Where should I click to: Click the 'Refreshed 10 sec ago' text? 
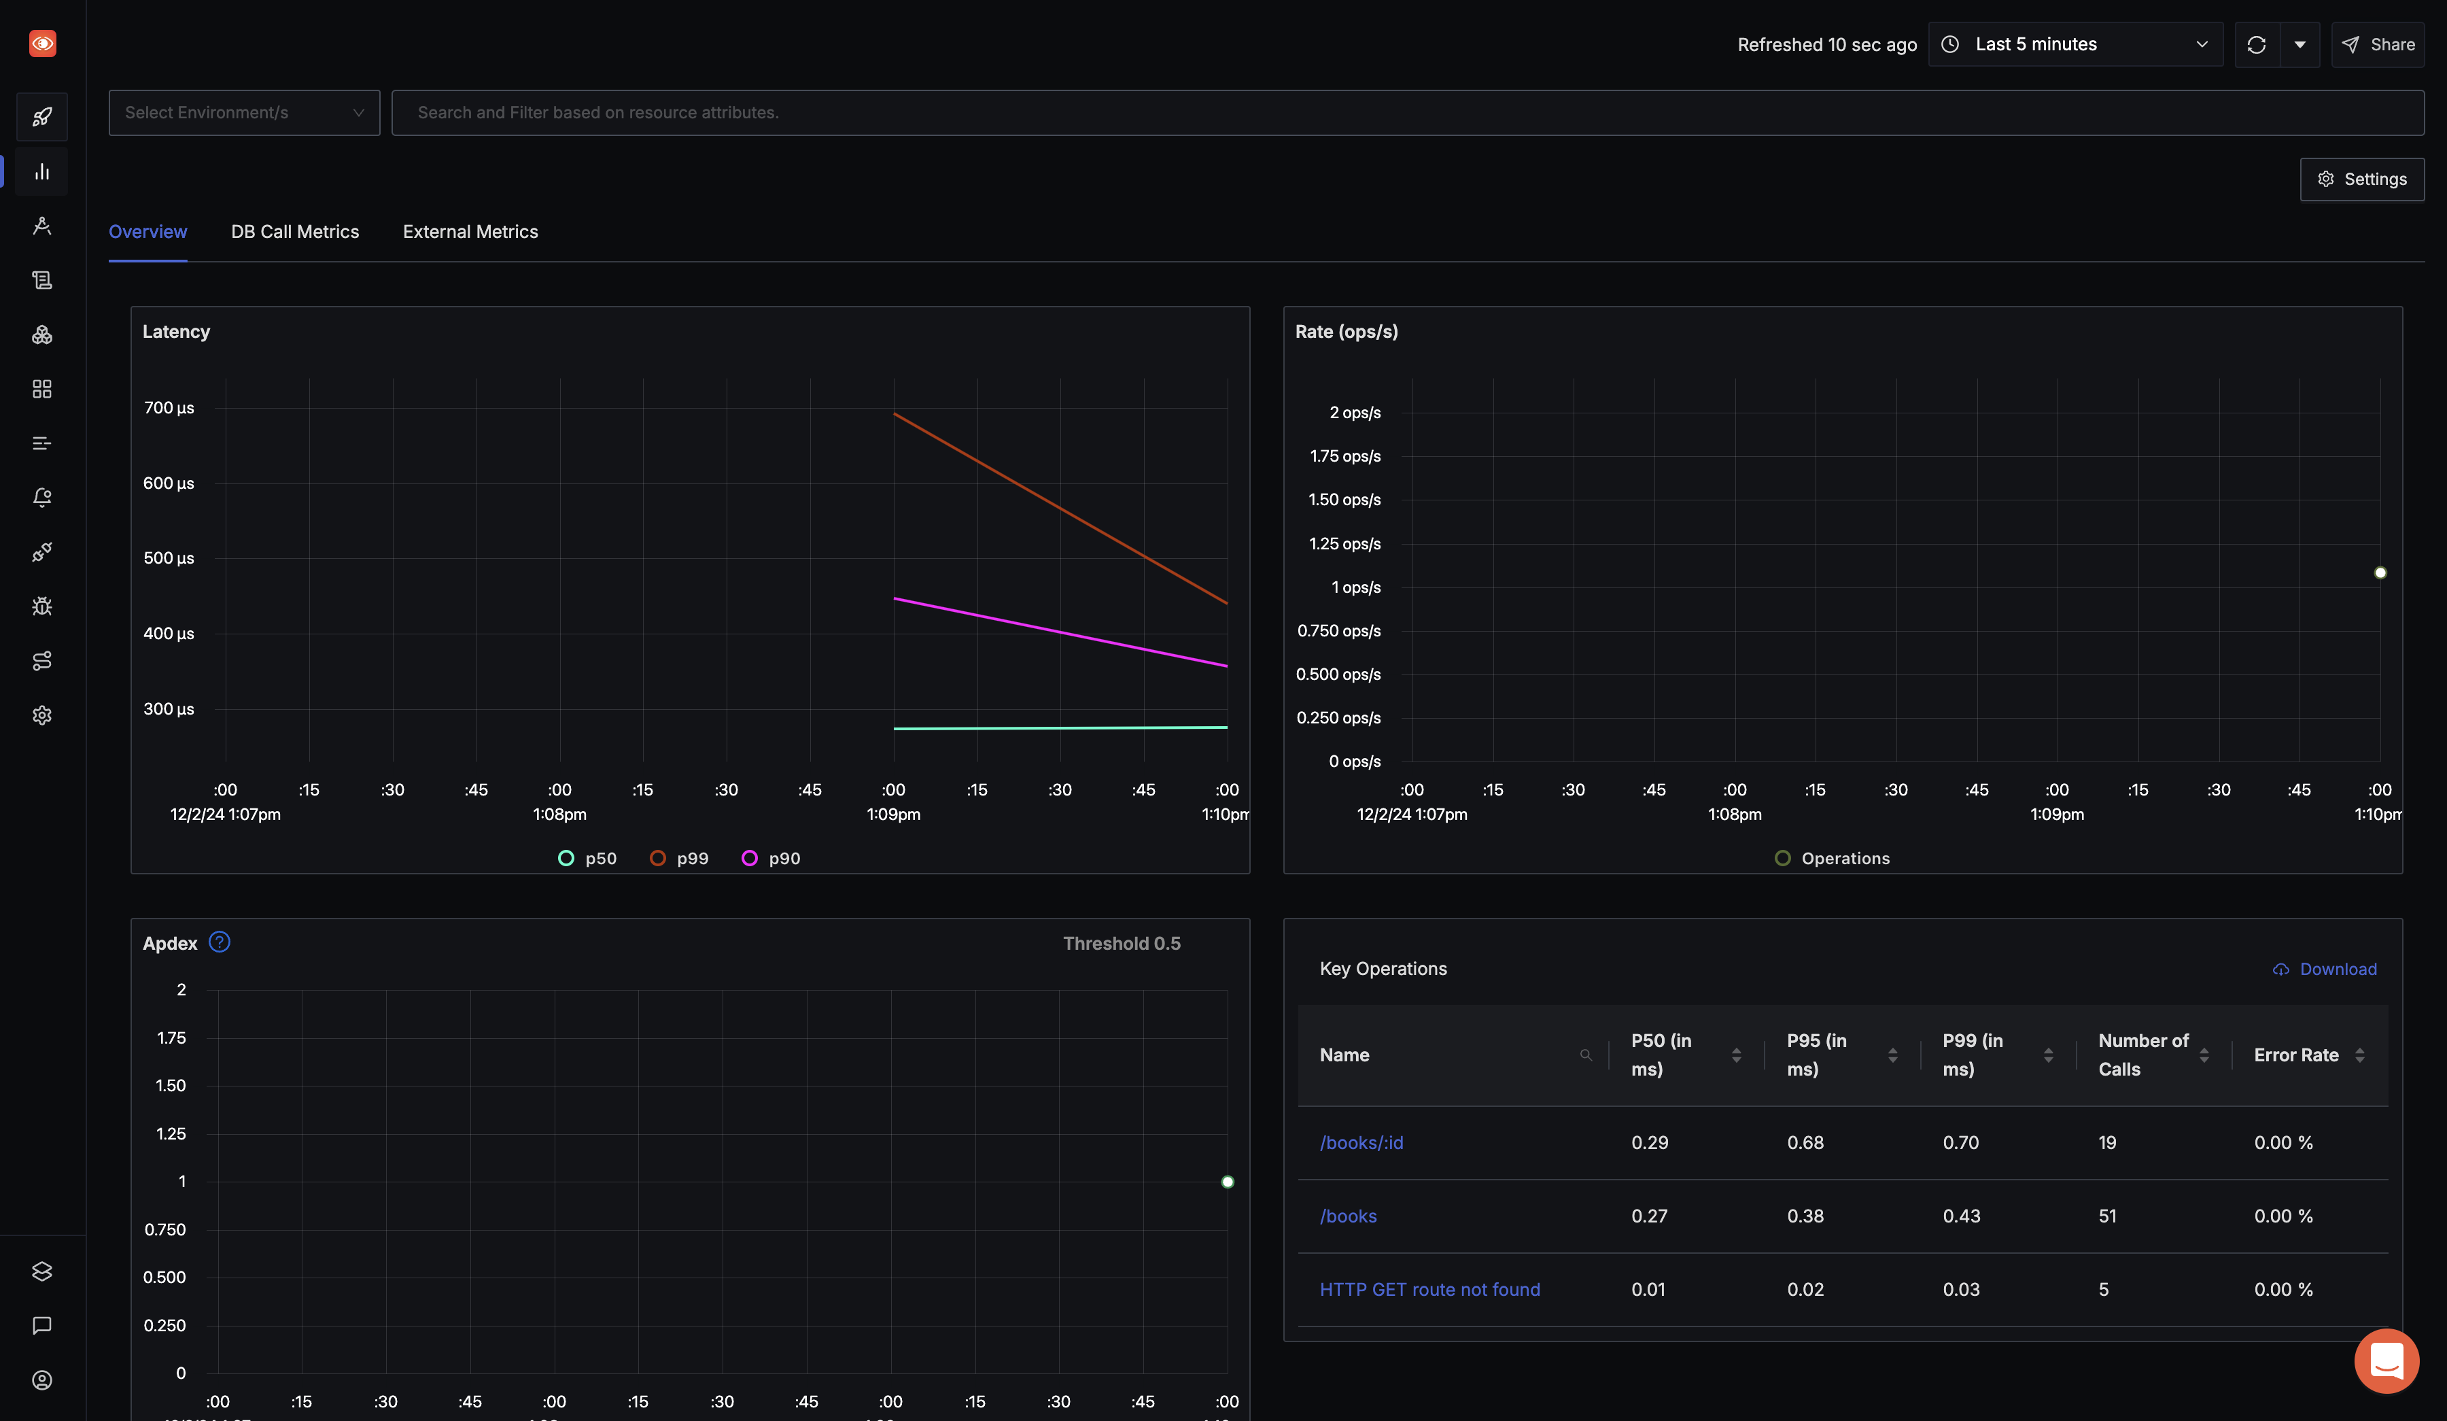click(x=1826, y=45)
